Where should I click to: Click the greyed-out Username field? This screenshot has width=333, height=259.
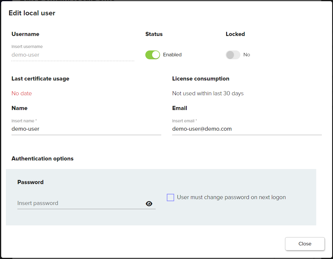point(72,55)
